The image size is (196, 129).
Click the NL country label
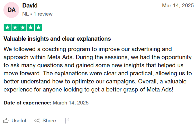click(x=25, y=14)
